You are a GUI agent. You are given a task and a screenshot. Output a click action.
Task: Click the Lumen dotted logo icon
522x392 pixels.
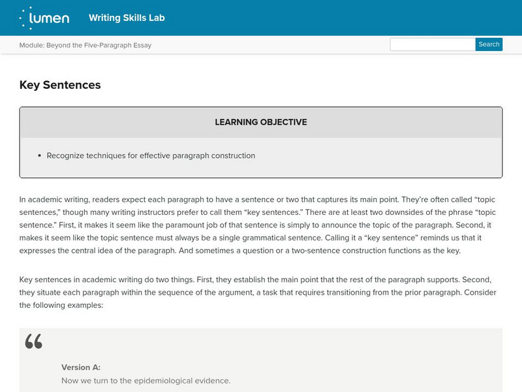point(25,18)
